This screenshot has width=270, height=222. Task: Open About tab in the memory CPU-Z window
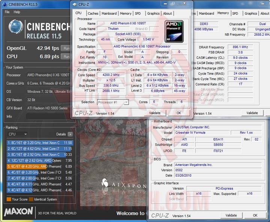click(264, 13)
